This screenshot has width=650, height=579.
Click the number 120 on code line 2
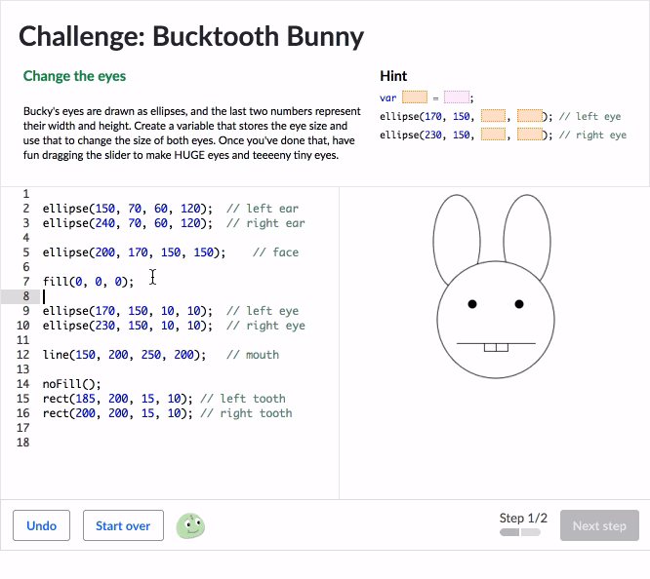[x=190, y=209]
